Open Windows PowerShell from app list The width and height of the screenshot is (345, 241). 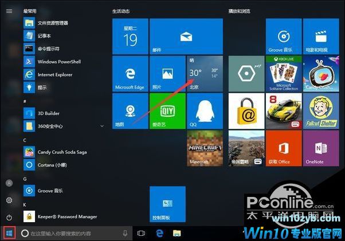[60, 61]
